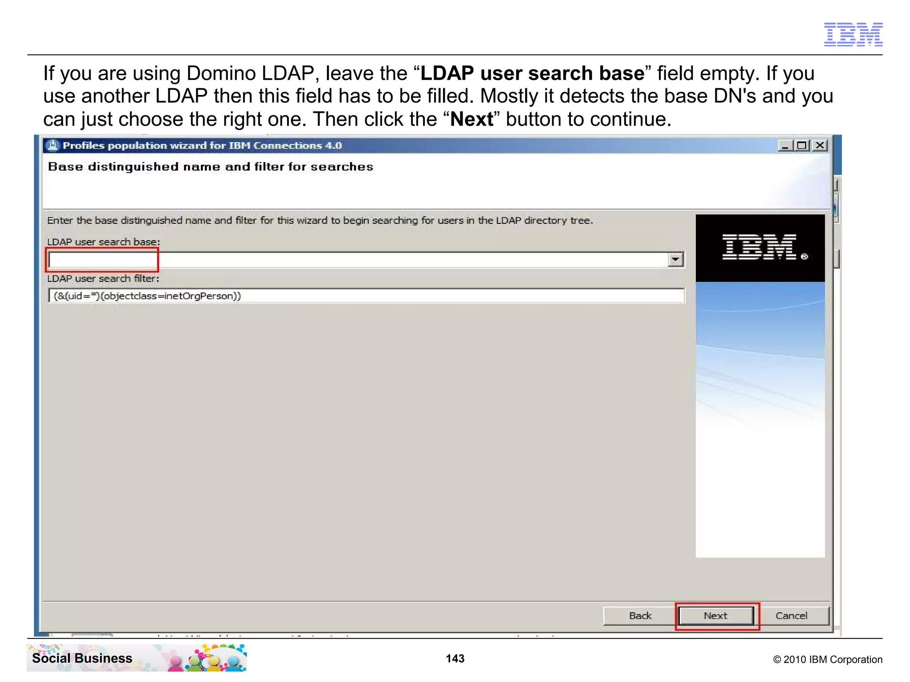The image size is (910, 682).
Task: Edit the LDAP user search filter field
Action: pos(366,296)
